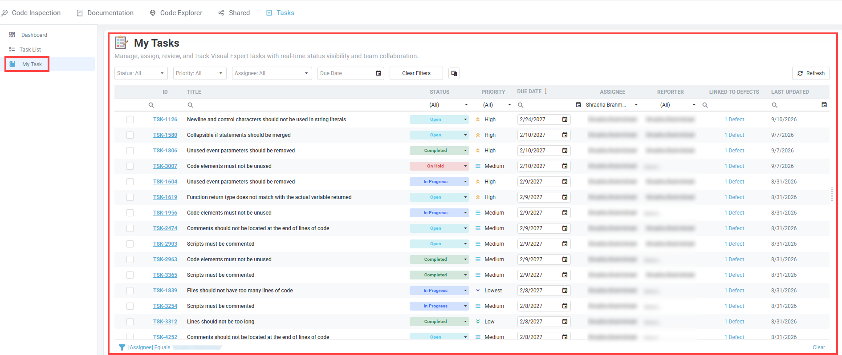Click the search icon in Last Updated filter
This screenshot has height=355, width=842.
pos(774,105)
